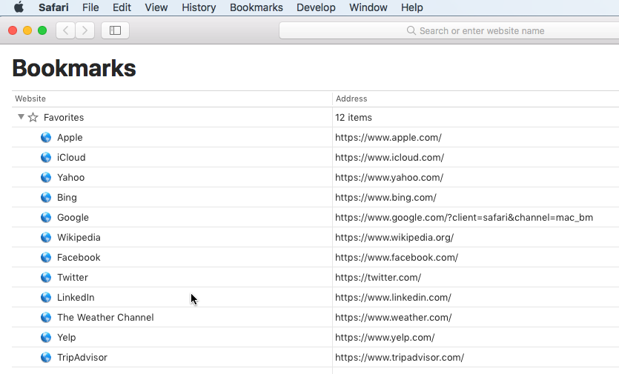This screenshot has height=374, width=619.
Task: Click the Address column header
Action: pyautogui.click(x=351, y=98)
